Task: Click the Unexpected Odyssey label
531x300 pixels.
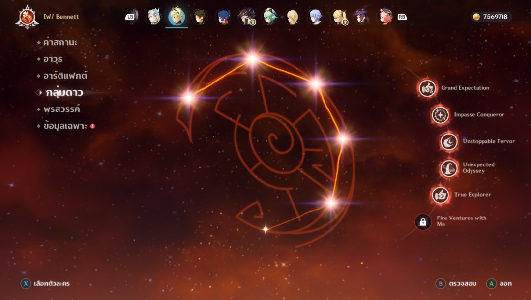Action: [478, 167]
